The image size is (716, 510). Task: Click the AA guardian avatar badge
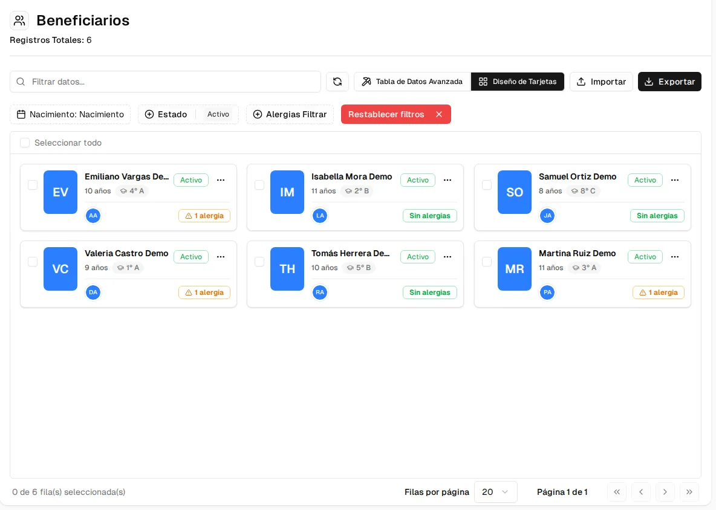pos(93,216)
